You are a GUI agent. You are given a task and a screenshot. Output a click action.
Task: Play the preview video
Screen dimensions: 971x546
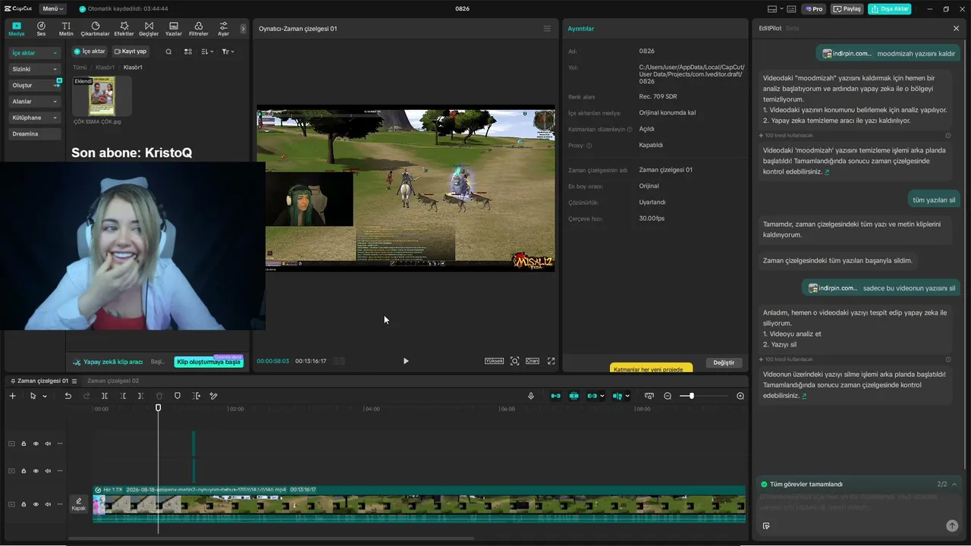coord(406,361)
